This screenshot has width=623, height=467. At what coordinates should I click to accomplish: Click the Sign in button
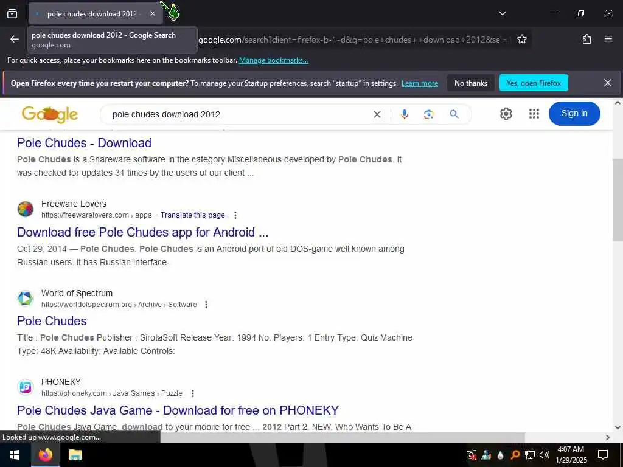(574, 114)
